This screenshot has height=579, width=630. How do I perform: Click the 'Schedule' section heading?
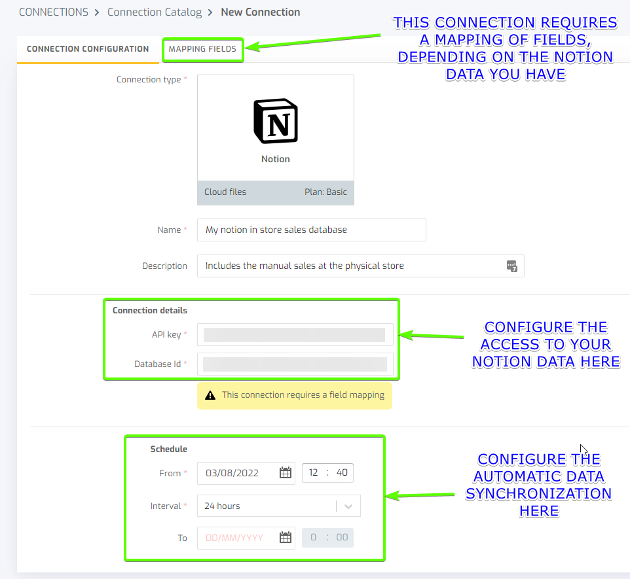click(169, 449)
